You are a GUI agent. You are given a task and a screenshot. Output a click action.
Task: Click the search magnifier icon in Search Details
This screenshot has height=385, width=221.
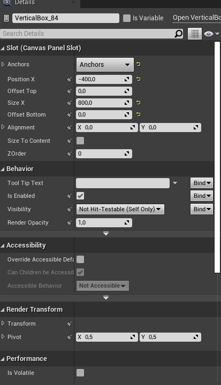click(179, 34)
